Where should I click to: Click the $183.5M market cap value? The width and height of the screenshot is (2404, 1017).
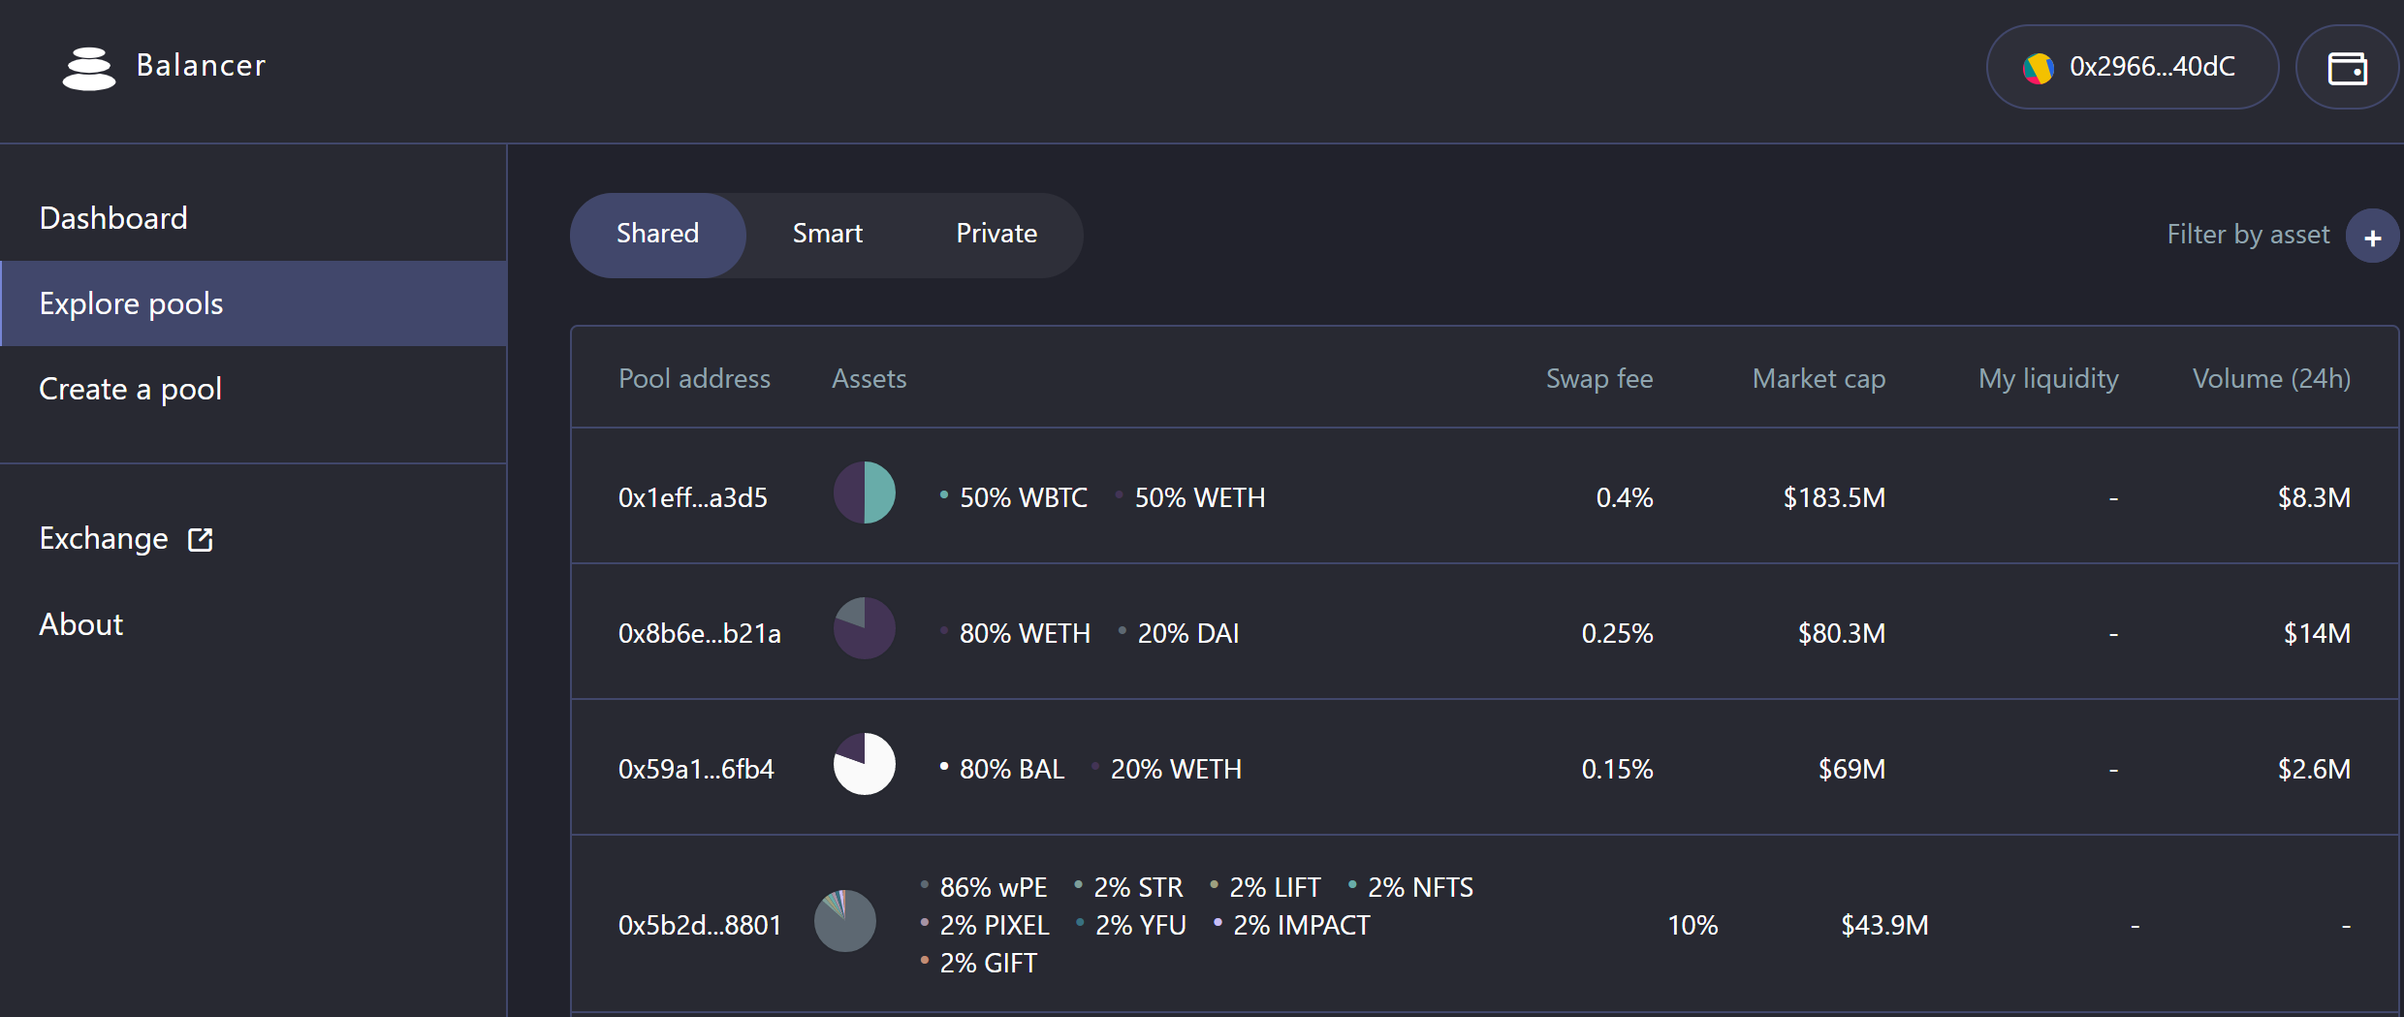pyautogui.click(x=1835, y=497)
